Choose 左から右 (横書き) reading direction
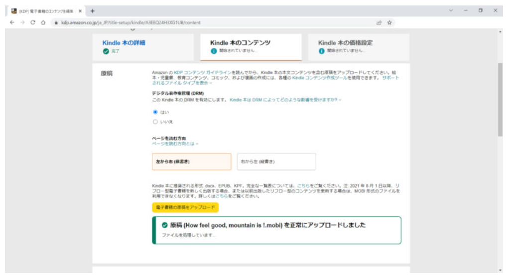 191,161
